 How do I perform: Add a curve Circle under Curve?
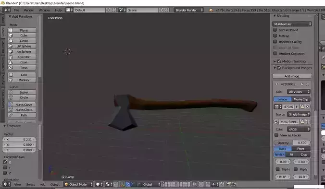22,97
